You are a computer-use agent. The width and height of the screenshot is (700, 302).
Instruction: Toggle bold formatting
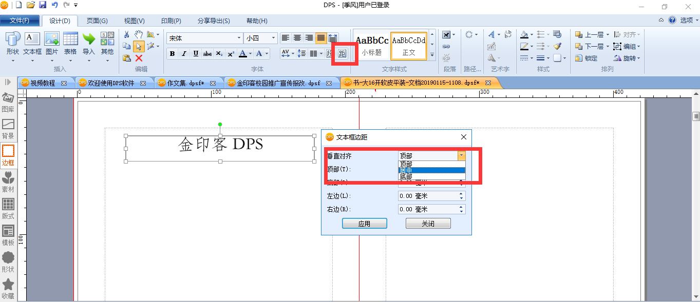[x=172, y=53]
